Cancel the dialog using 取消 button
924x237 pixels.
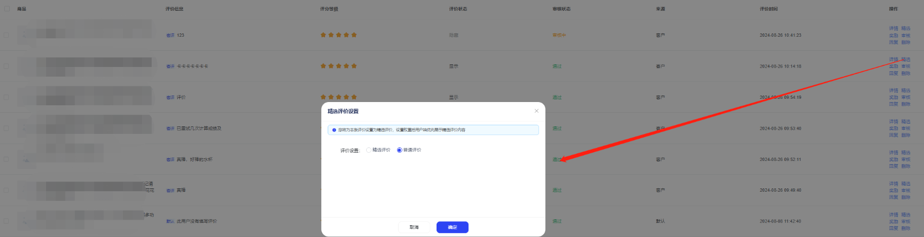tap(414, 227)
